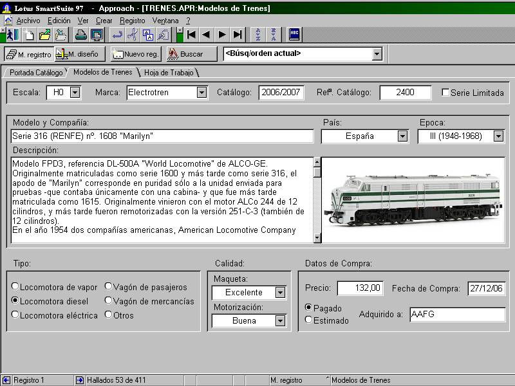Open the Búsq/orden actual dropdown
This screenshot has height=386, width=515.
click(377, 54)
